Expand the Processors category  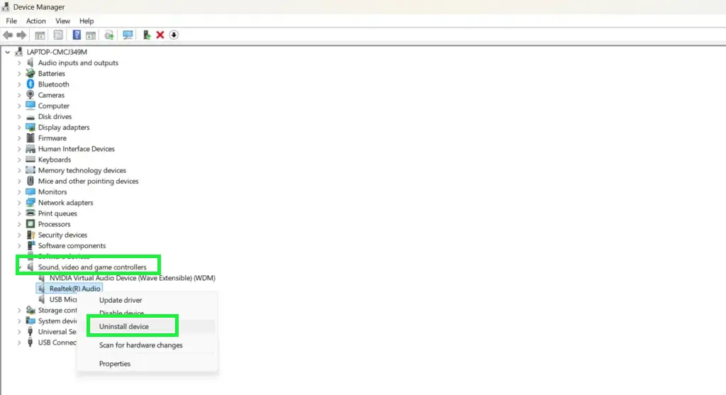pos(19,224)
